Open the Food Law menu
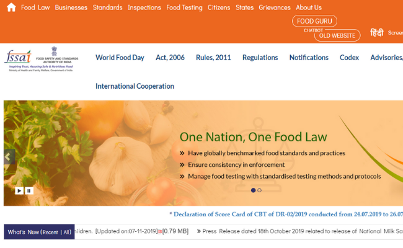 click(35, 7)
